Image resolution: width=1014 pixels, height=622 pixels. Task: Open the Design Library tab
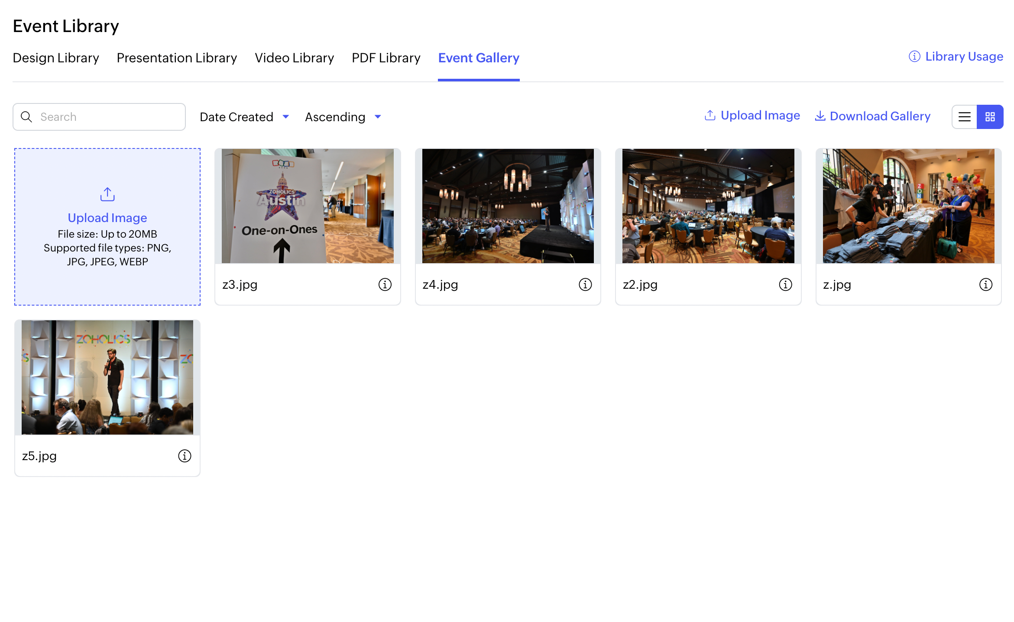(56, 58)
